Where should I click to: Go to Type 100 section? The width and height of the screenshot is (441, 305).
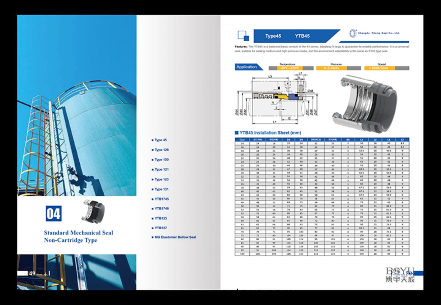pos(161,160)
